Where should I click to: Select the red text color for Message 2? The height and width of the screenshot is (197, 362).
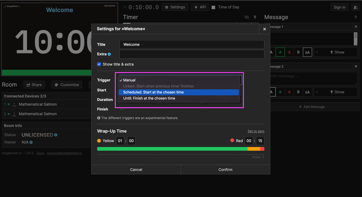tap(289, 92)
